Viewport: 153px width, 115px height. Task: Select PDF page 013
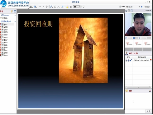click(x=4, y=55)
